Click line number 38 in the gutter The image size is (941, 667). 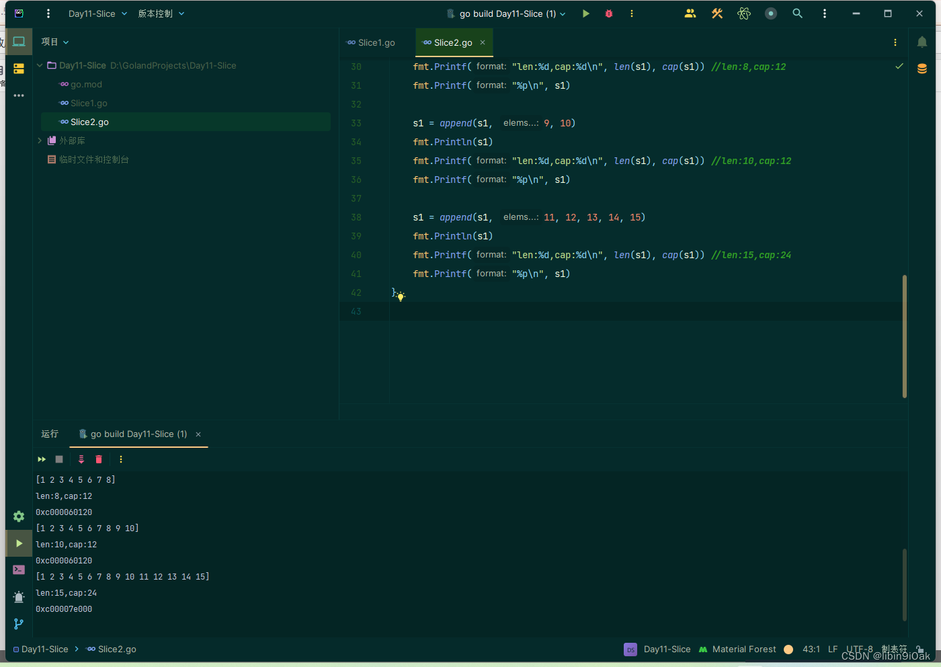coord(356,217)
